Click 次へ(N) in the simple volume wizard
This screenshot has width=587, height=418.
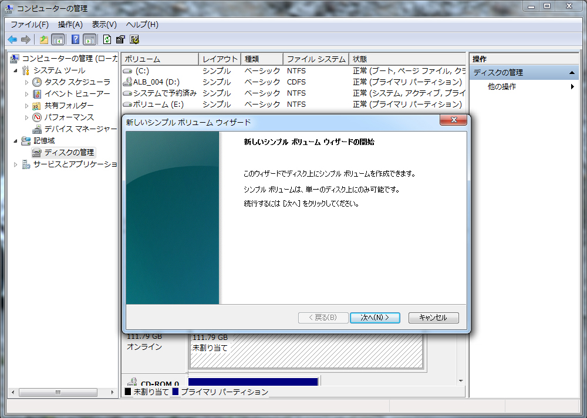pyautogui.click(x=375, y=317)
